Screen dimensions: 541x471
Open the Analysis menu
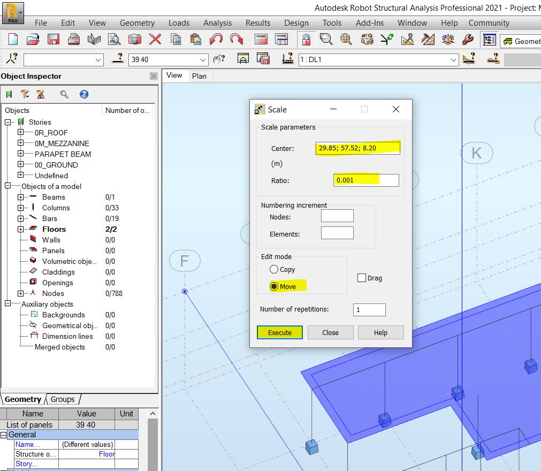[x=217, y=23]
